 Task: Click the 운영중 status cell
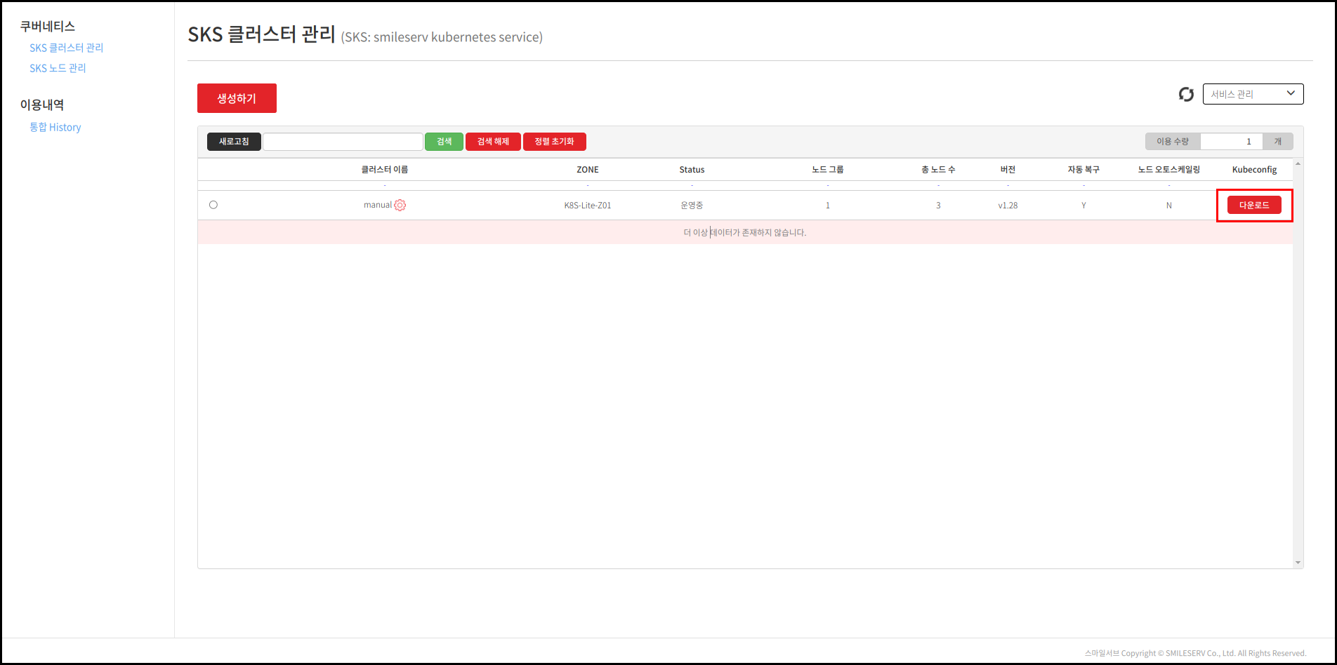coord(692,206)
